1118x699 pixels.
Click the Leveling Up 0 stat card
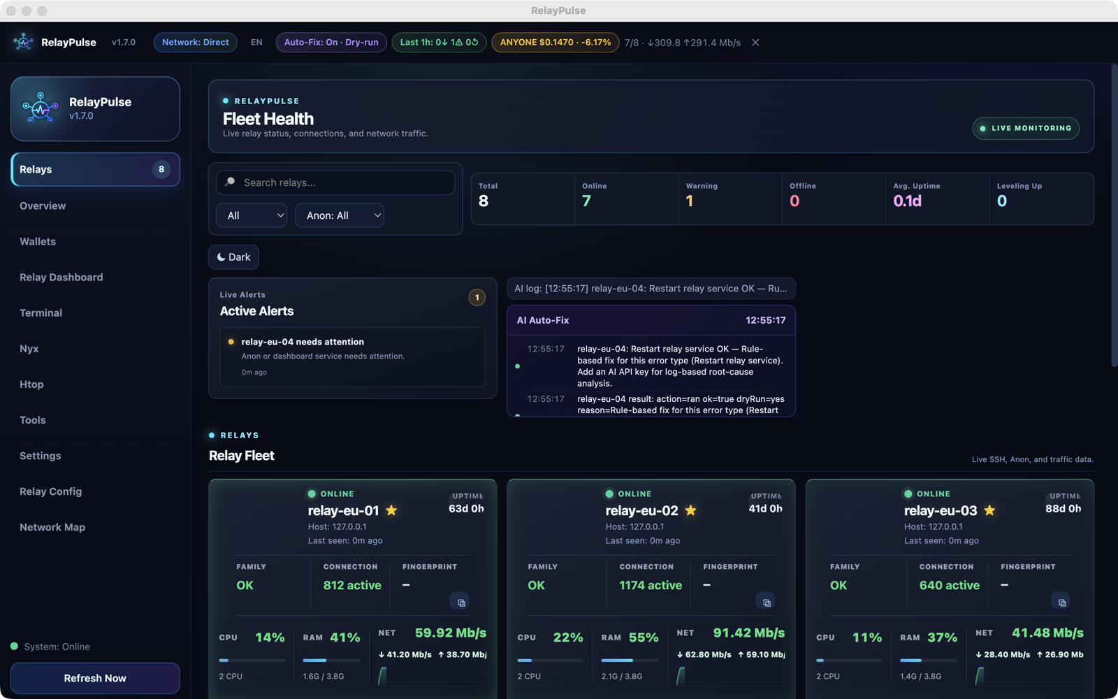click(x=1041, y=199)
